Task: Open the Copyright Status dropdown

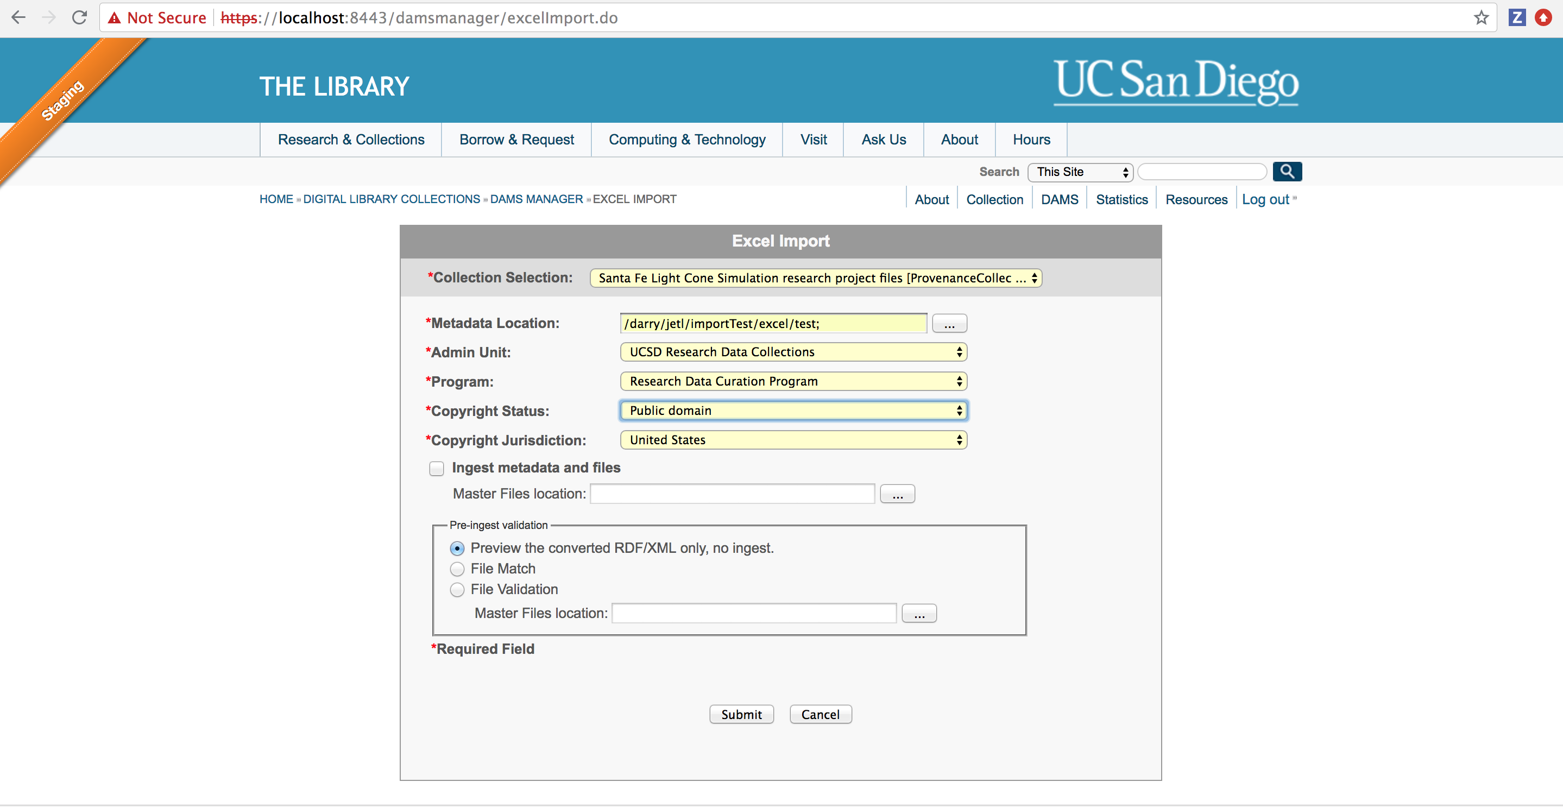Action: pos(793,410)
